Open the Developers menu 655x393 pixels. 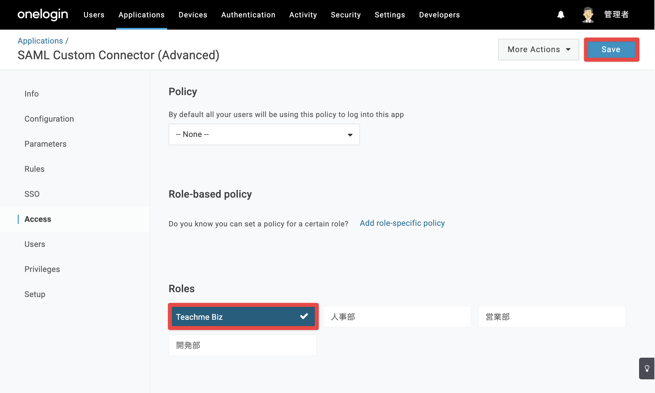[439, 15]
